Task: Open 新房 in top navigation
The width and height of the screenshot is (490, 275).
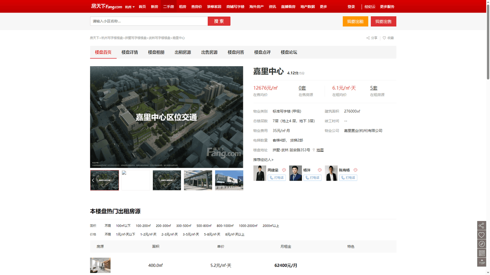Action: [154, 7]
